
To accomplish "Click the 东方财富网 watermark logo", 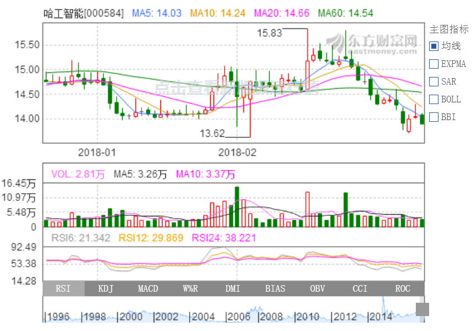I will 372,44.
